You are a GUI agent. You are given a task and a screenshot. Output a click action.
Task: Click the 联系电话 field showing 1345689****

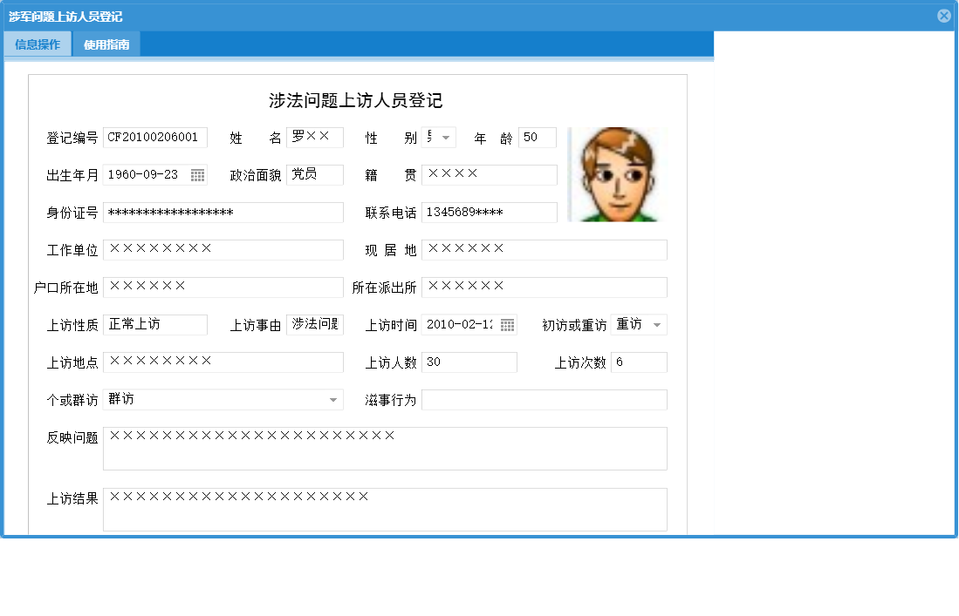[489, 212]
